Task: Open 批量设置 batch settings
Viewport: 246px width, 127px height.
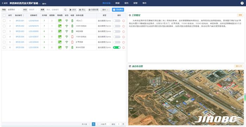Action: pos(93,10)
